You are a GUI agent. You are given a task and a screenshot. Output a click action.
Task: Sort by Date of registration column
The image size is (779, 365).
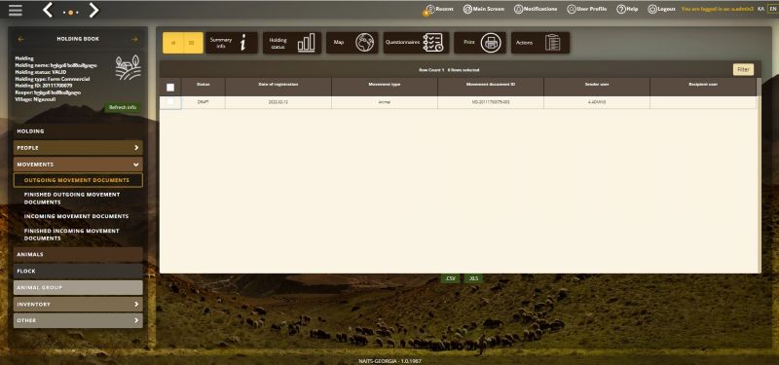(x=278, y=87)
